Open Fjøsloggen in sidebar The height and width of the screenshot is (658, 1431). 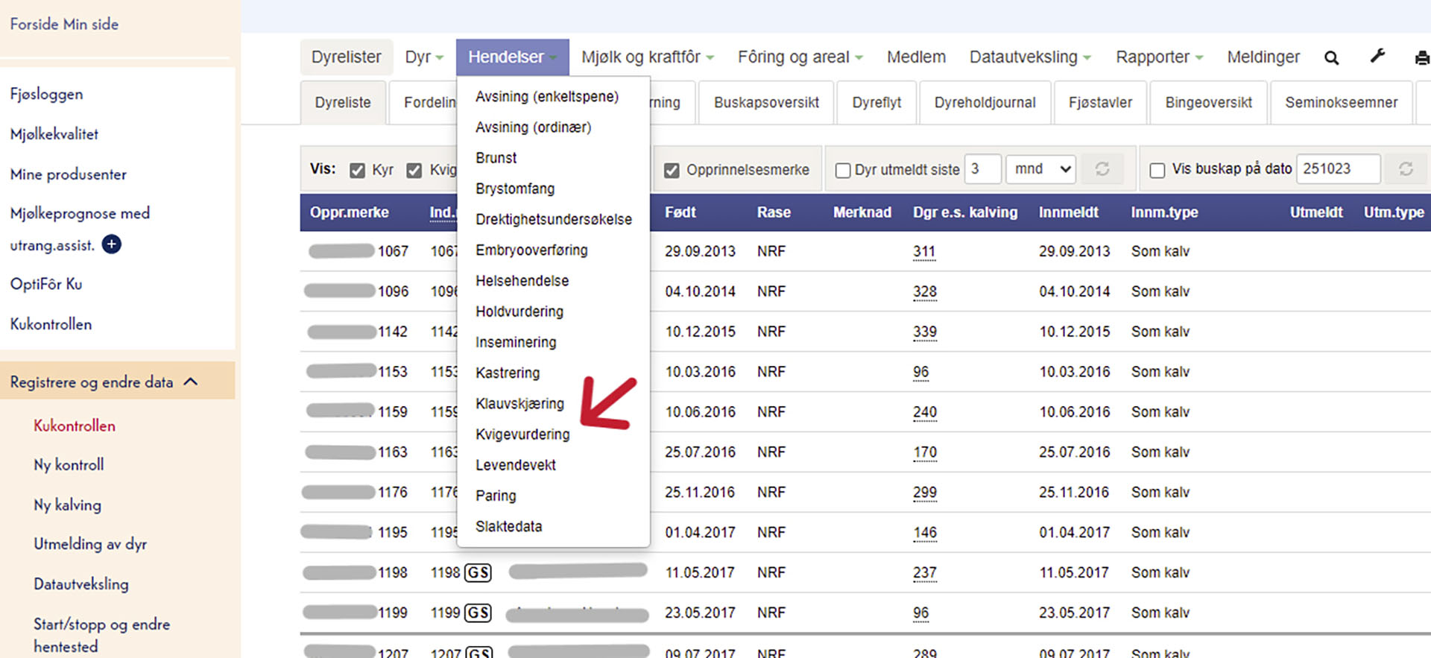(x=46, y=94)
